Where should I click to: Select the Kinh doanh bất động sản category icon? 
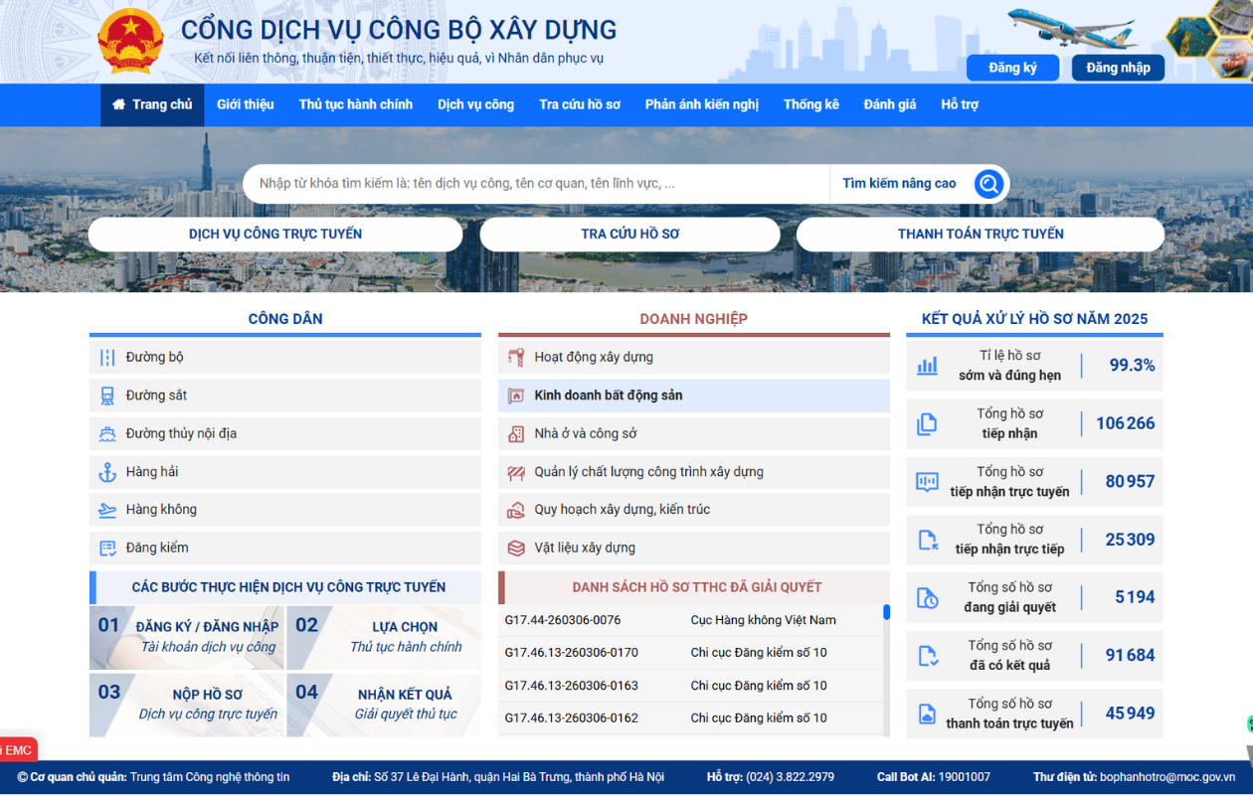(x=516, y=395)
